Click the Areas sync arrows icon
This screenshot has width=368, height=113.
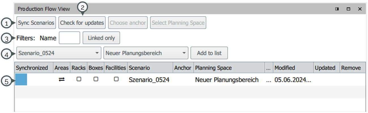[62, 80]
